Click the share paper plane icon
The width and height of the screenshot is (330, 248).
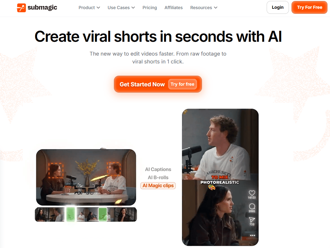pyautogui.click(x=252, y=220)
